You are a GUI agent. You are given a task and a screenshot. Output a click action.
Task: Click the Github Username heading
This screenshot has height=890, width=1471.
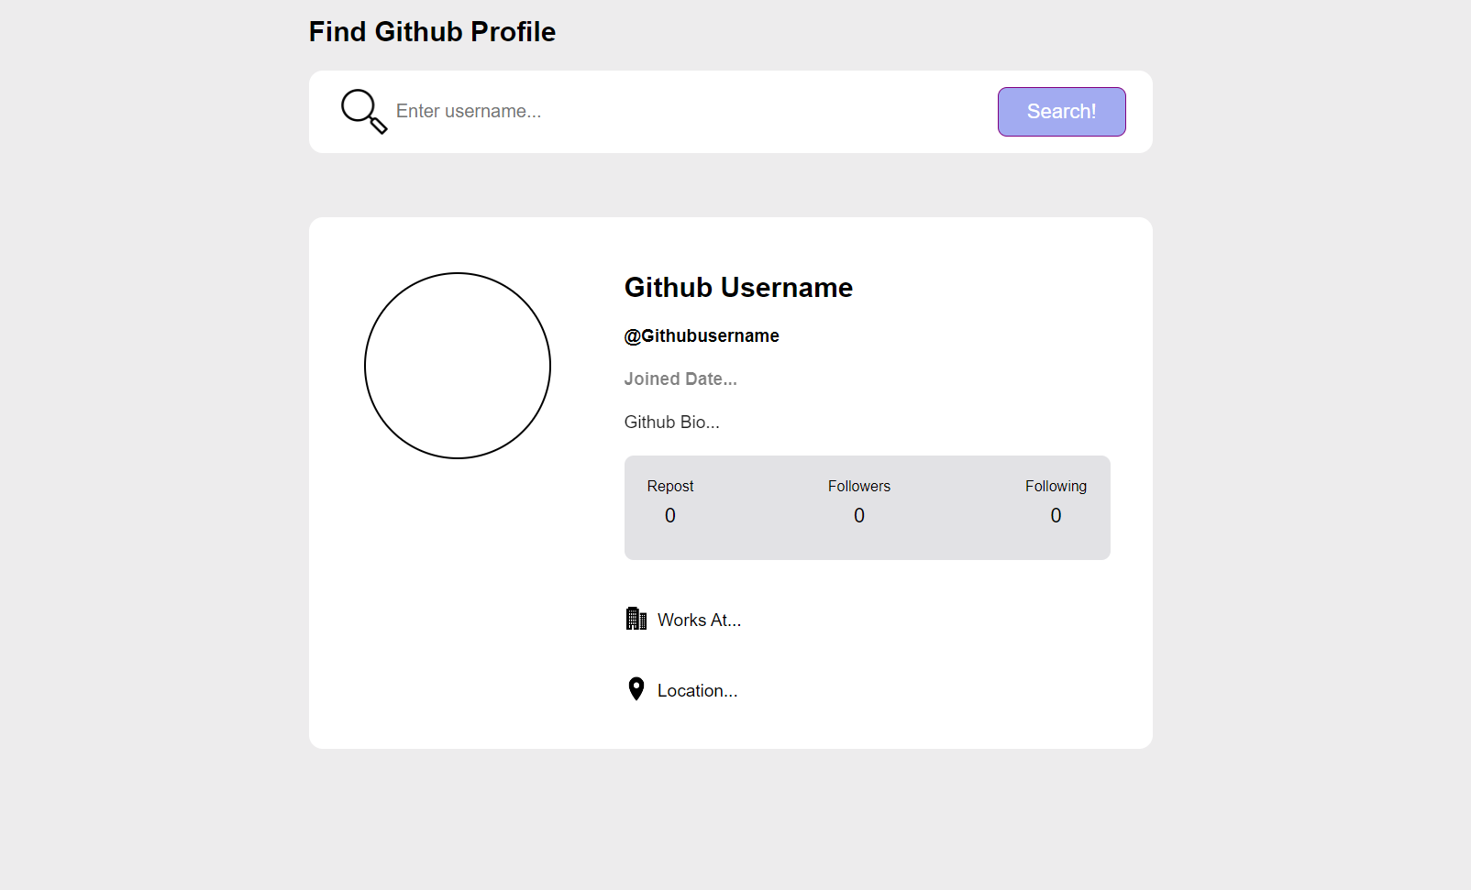tap(737, 287)
